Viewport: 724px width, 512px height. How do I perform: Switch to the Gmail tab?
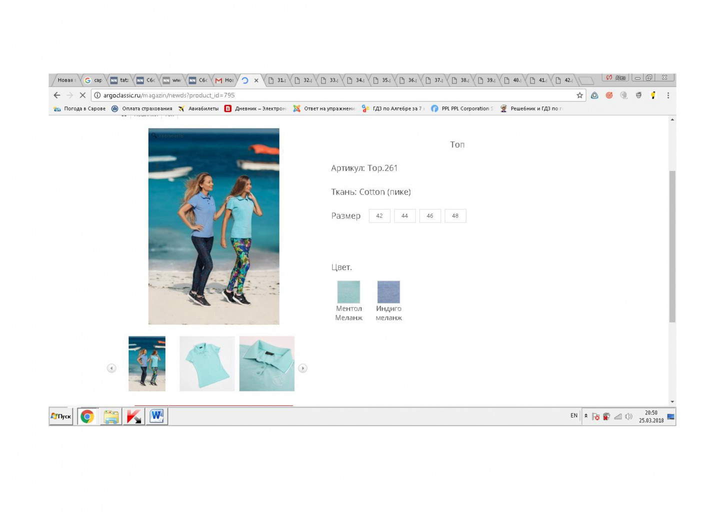tap(224, 80)
